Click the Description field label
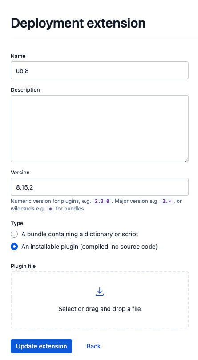 (25, 90)
